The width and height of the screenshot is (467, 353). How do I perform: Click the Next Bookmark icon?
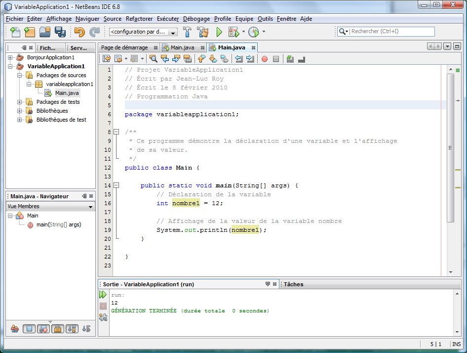(x=213, y=59)
